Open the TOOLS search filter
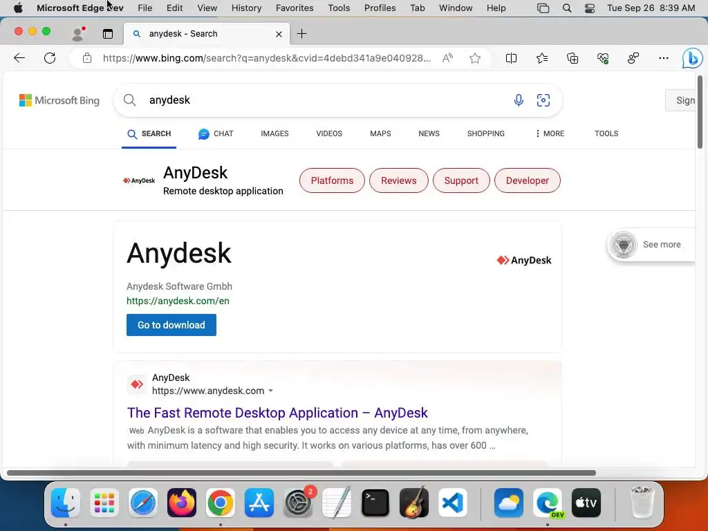Viewport: 708px width, 531px height. 606,133
